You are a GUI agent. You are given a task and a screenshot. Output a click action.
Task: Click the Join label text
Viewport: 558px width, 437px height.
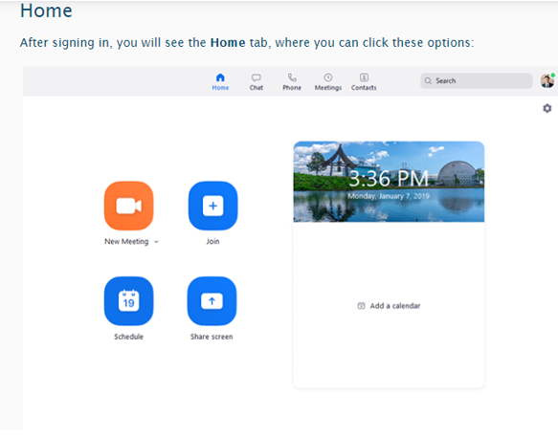tap(212, 241)
